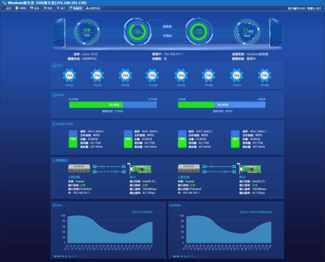Open the CMDB menu item

tap(21, 8)
